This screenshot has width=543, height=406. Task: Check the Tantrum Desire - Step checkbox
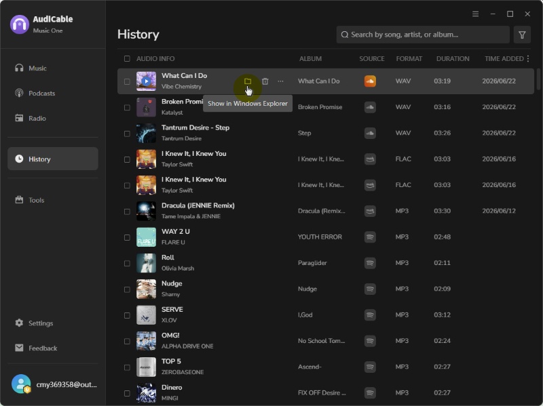pos(127,134)
